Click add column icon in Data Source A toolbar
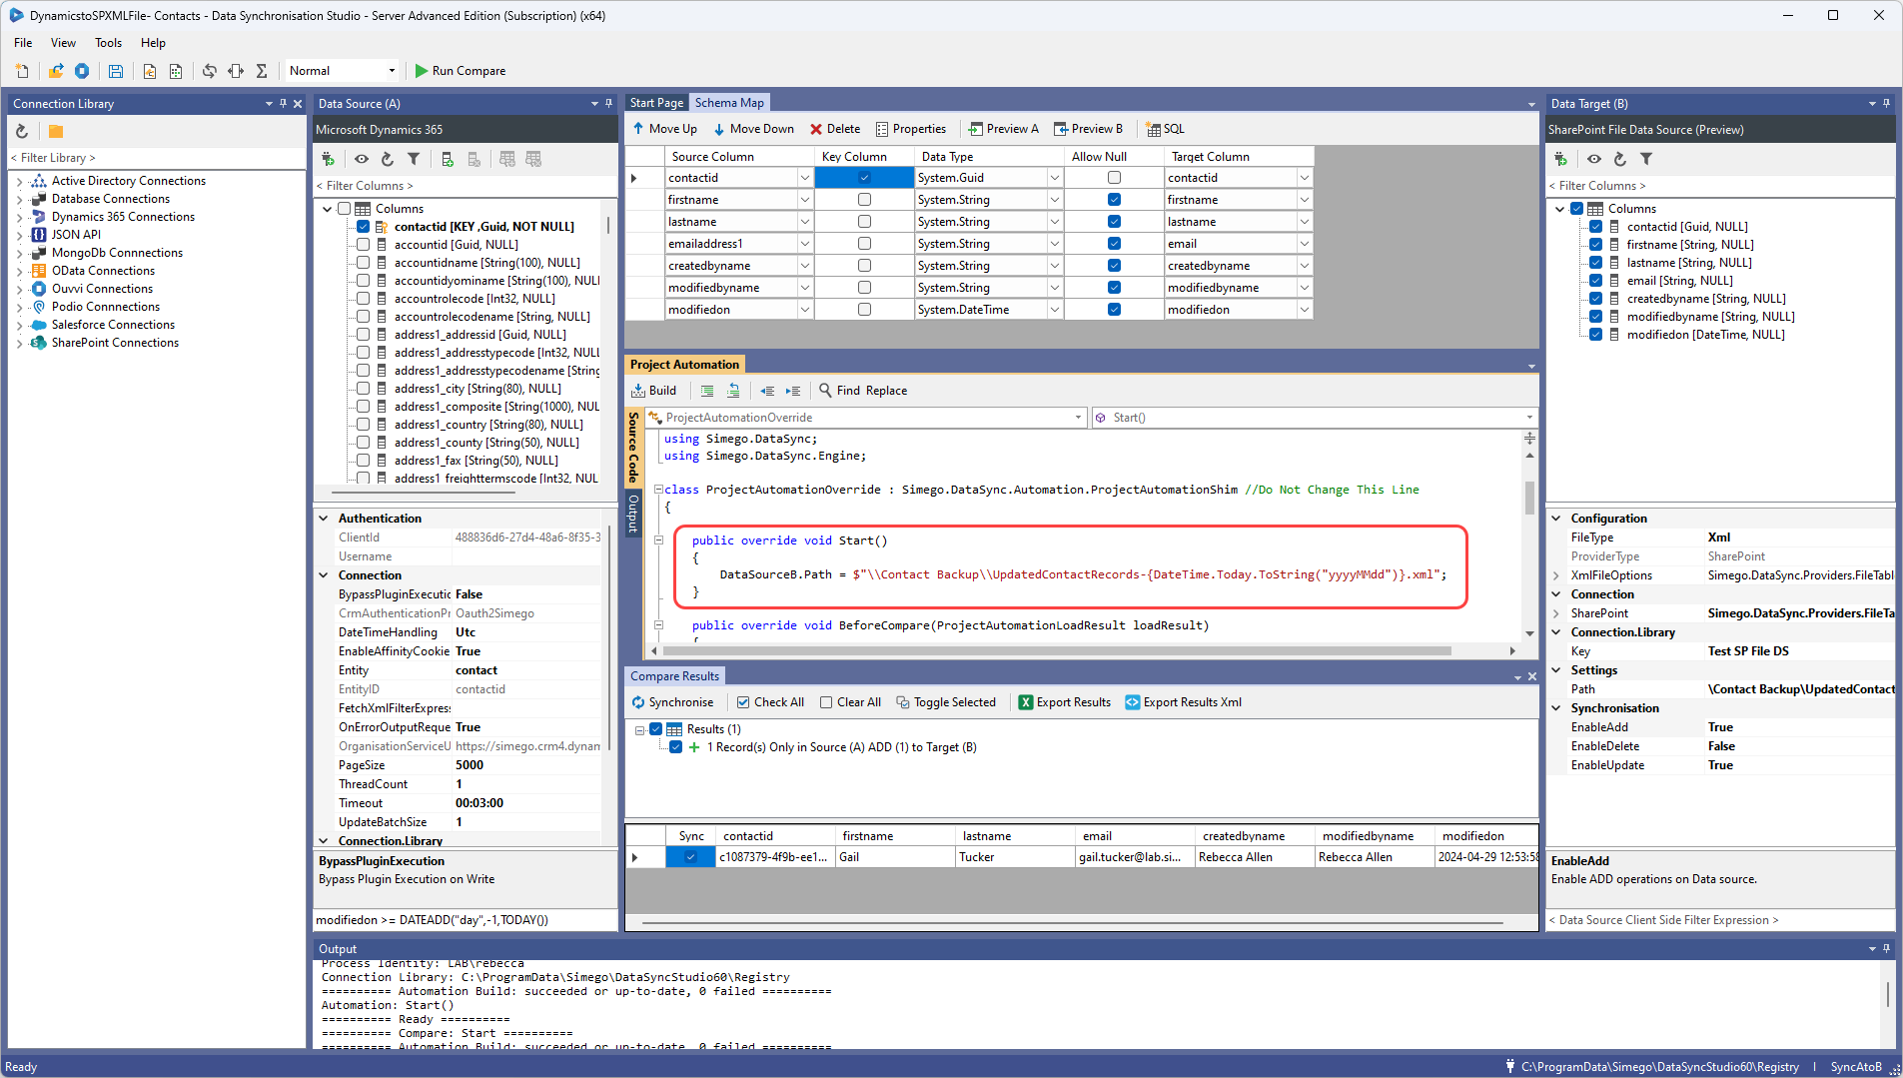 tap(448, 159)
